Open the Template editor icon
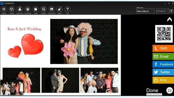 [x=12, y=9]
